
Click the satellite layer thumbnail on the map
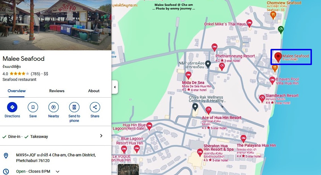[128, 169]
